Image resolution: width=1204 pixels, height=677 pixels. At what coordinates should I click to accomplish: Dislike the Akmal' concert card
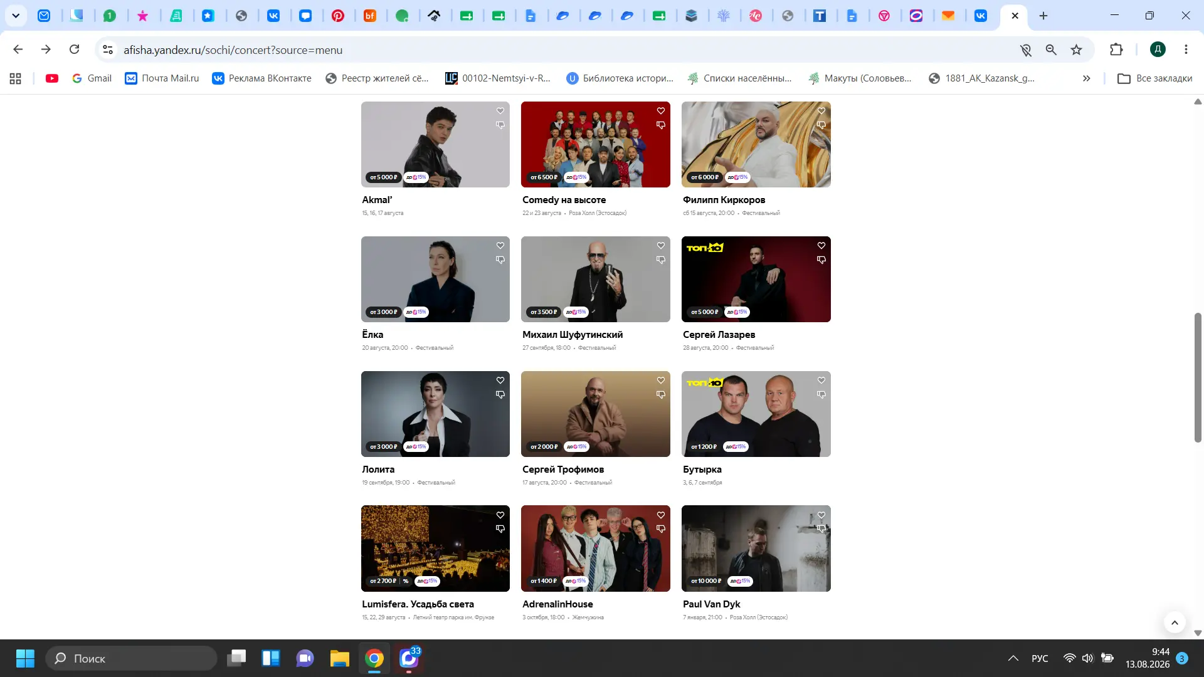coord(500,125)
